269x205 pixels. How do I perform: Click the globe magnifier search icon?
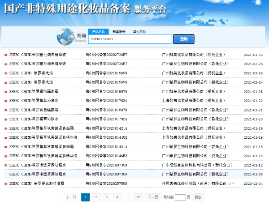[66, 36]
